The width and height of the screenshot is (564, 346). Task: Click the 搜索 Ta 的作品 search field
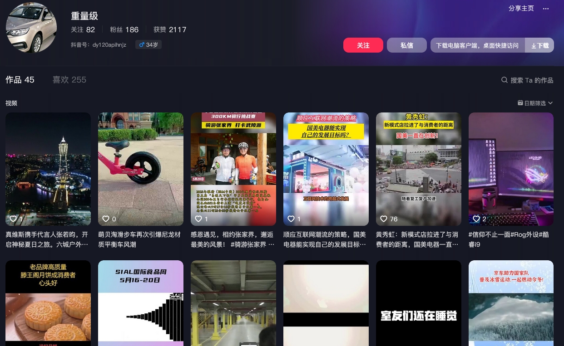tap(527, 80)
